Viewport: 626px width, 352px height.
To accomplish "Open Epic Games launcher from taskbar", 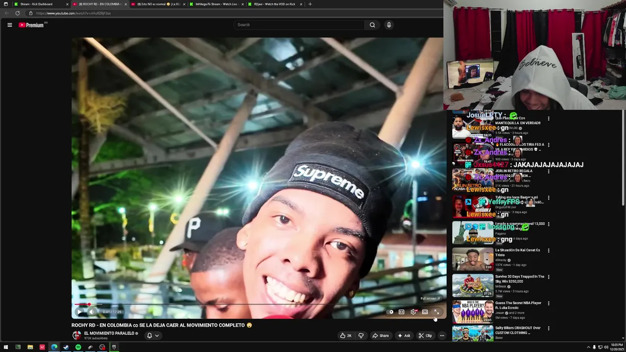I will tap(114, 347).
